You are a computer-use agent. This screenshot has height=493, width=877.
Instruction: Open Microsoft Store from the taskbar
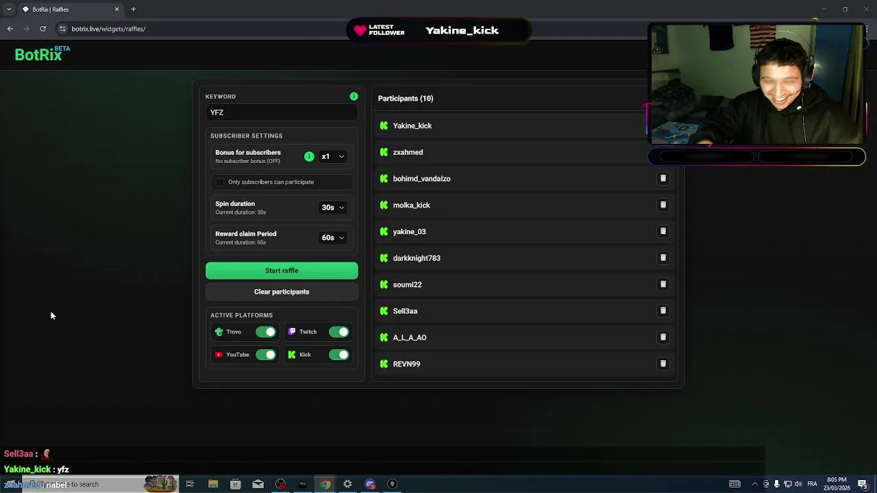click(235, 484)
